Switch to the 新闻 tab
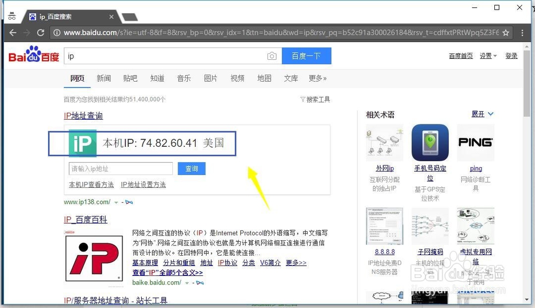This screenshot has width=535, height=308. click(104, 78)
